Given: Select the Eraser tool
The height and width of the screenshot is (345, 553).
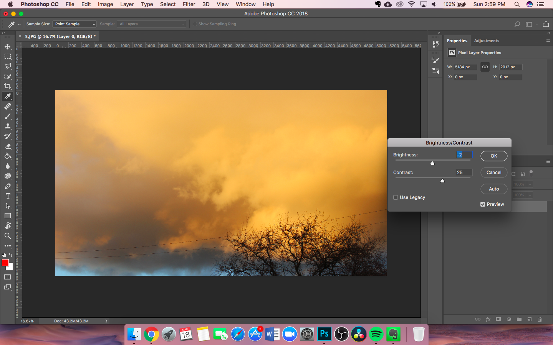Looking at the screenshot, I should point(8,146).
